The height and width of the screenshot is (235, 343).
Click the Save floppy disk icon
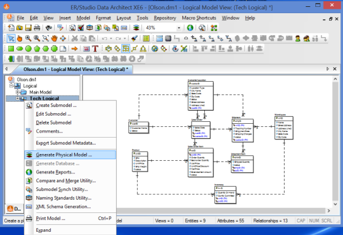(28, 28)
